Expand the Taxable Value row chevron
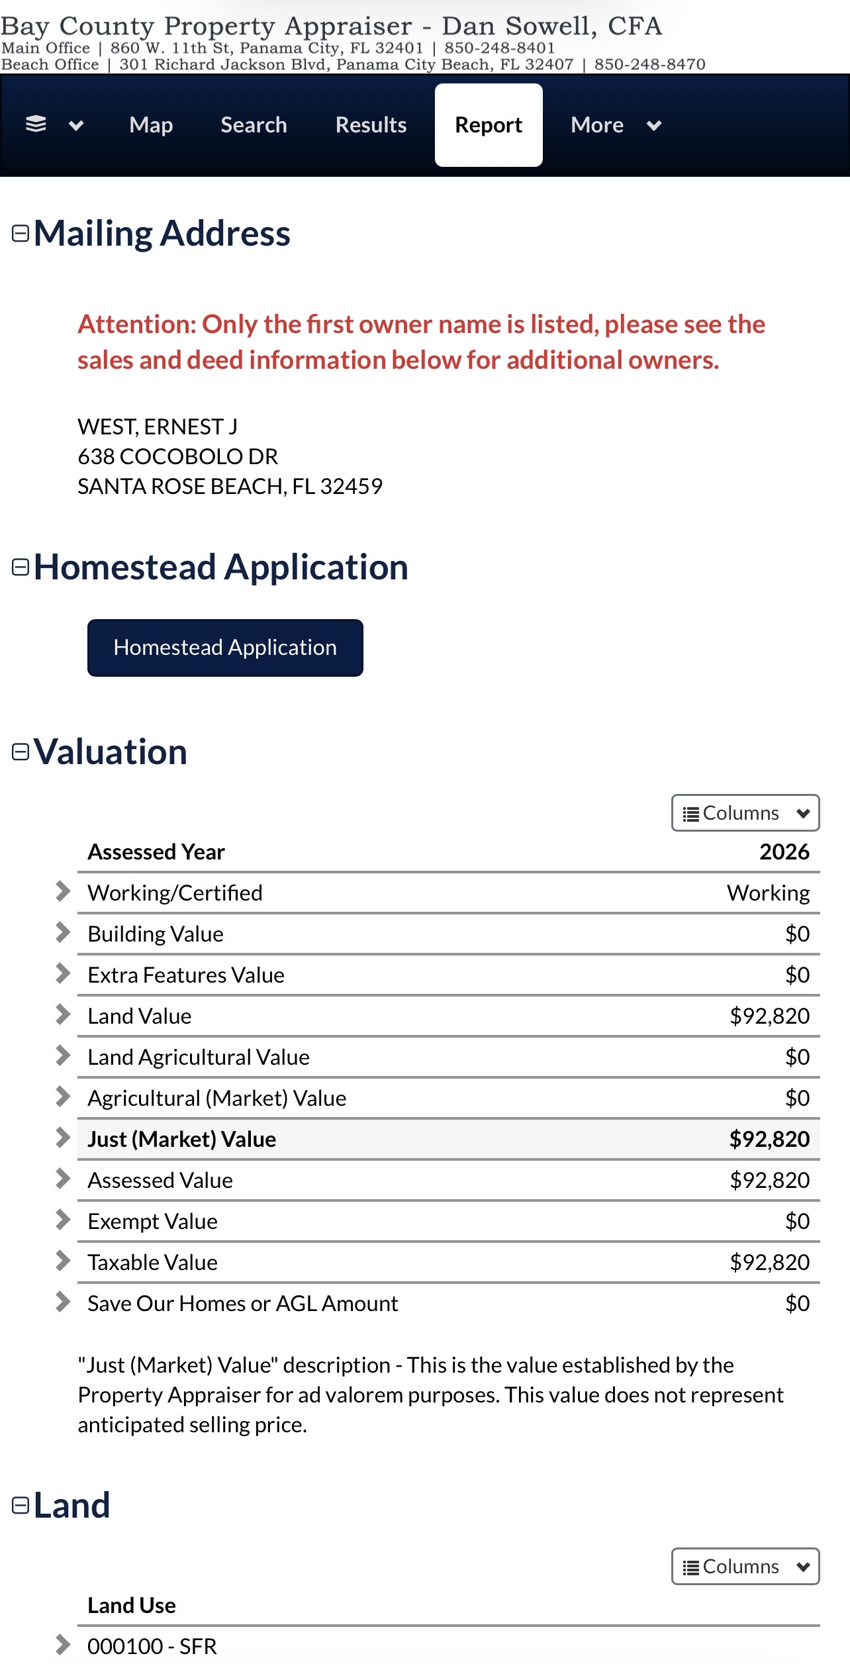The width and height of the screenshot is (850, 1664). coord(63,1261)
